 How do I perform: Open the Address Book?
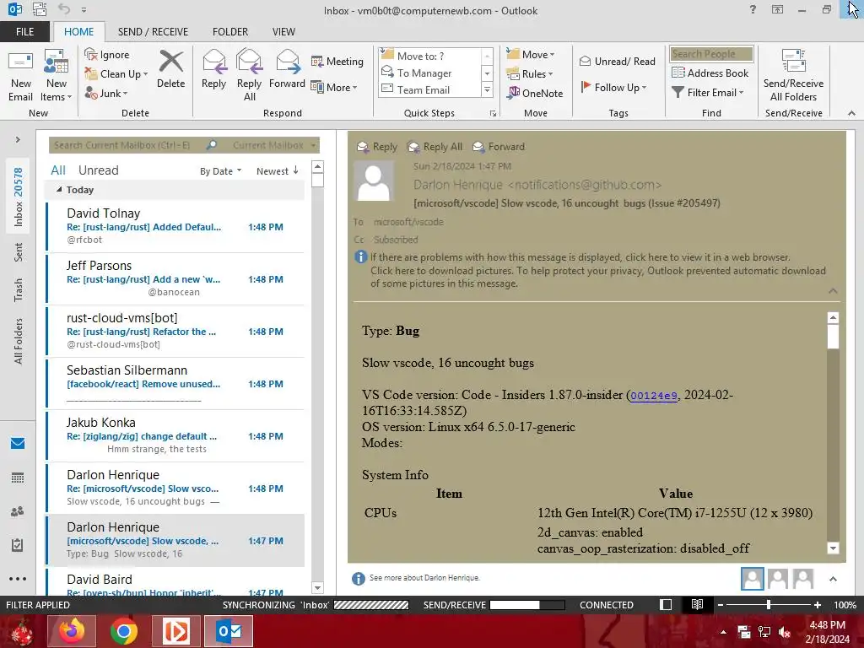coord(710,73)
